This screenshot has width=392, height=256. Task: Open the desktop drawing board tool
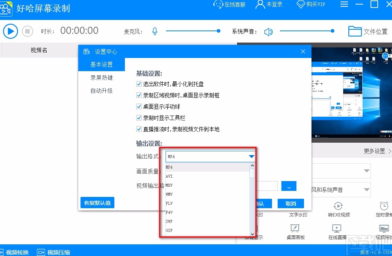pyautogui.click(x=295, y=232)
